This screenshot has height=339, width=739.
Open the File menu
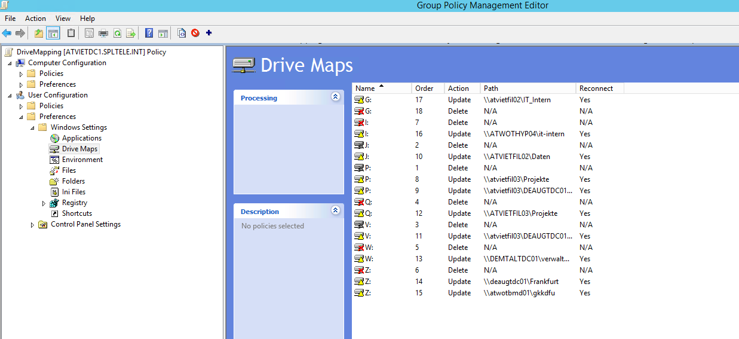(10, 19)
